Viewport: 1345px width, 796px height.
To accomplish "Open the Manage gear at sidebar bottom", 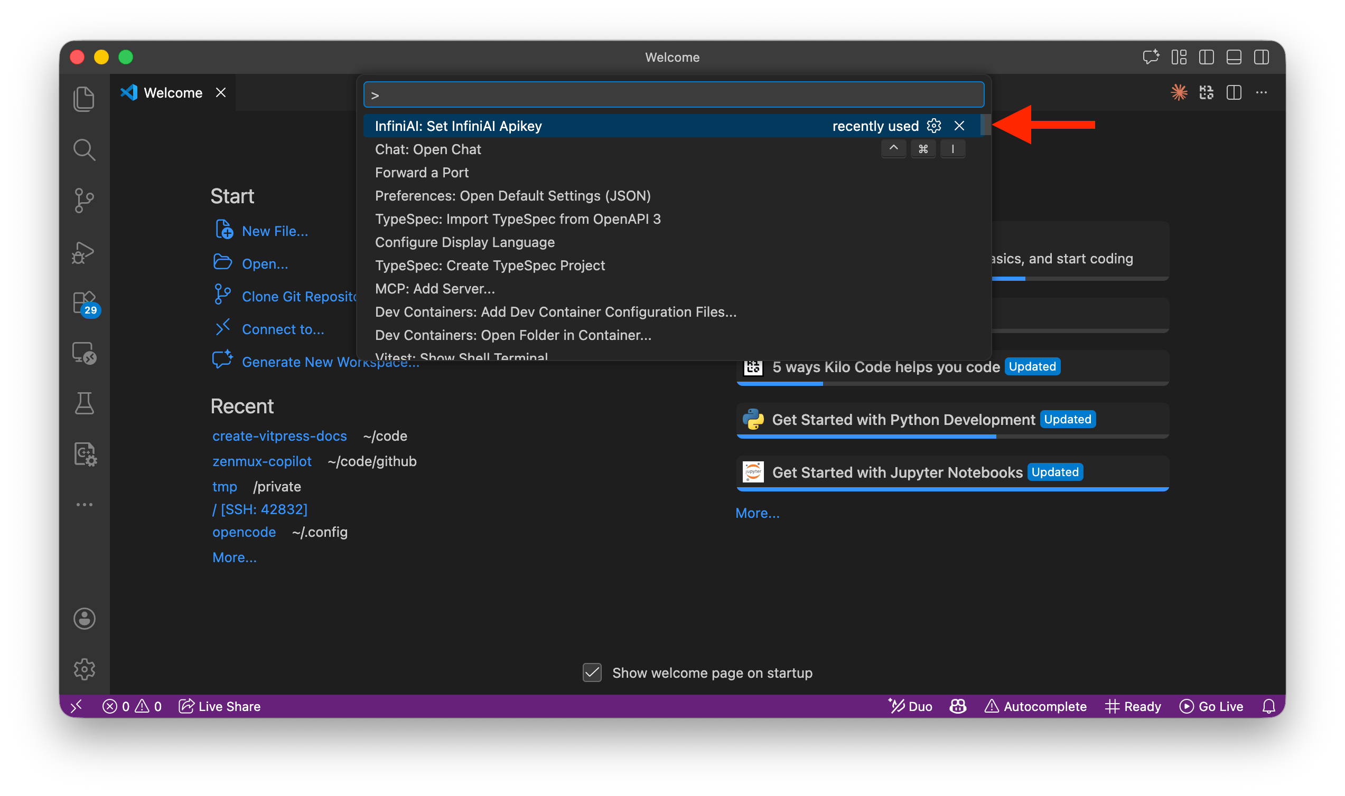I will tap(85, 669).
